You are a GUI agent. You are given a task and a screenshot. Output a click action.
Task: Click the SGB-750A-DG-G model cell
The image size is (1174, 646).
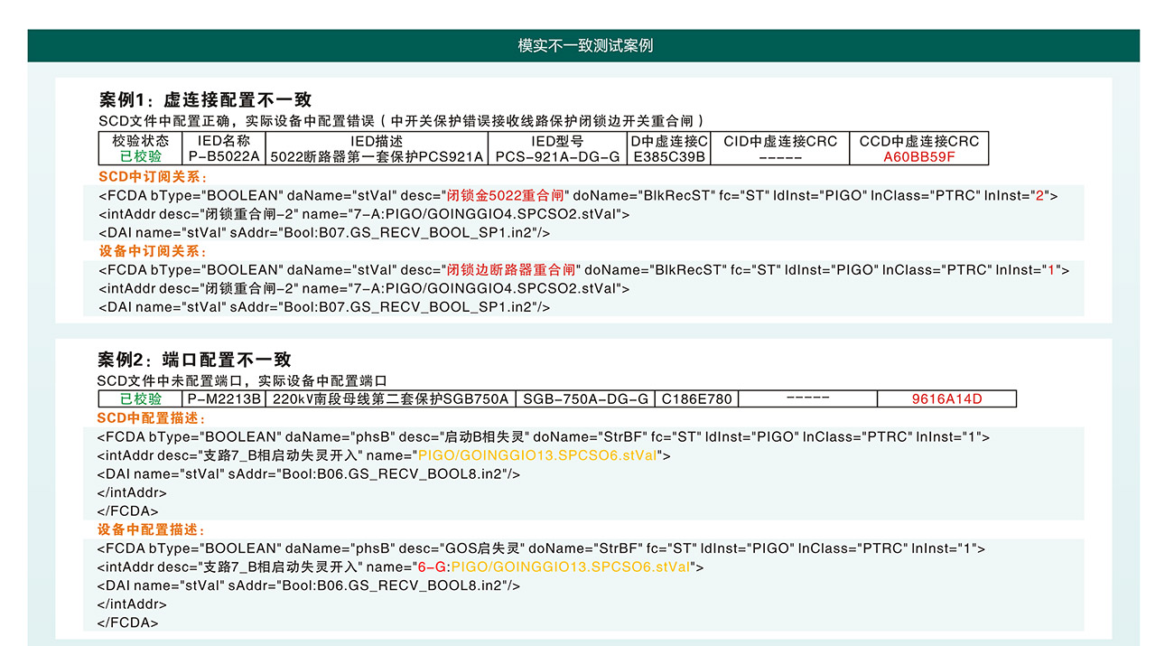point(585,398)
